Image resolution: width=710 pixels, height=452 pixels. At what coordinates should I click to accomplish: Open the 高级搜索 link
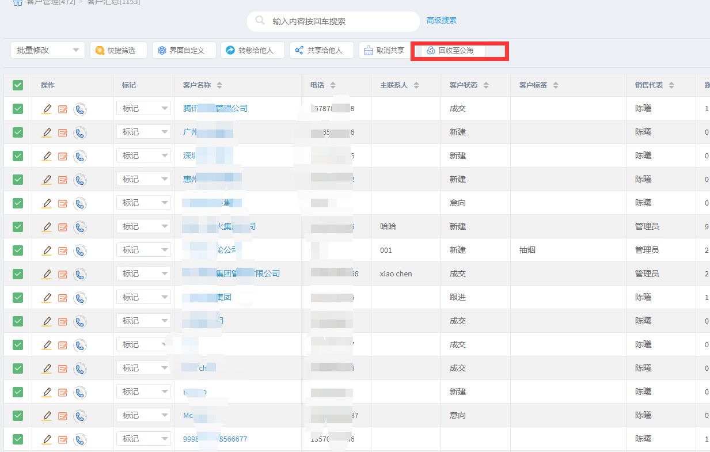point(441,20)
